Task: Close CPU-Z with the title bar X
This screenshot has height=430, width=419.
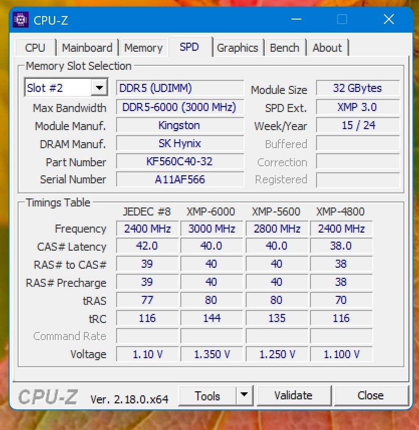Action: [389, 20]
